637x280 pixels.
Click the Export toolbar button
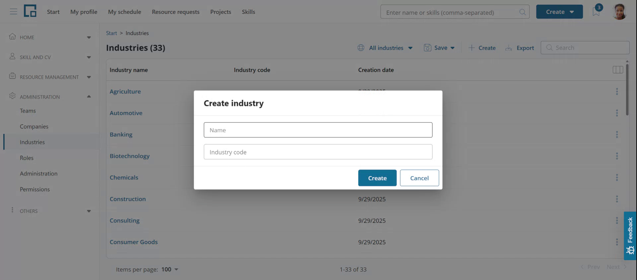pos(520,48)
